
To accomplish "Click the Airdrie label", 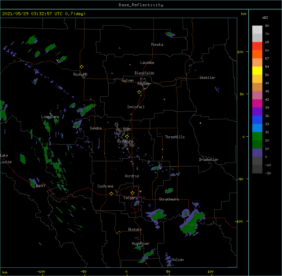I will [x=132, y=176].
